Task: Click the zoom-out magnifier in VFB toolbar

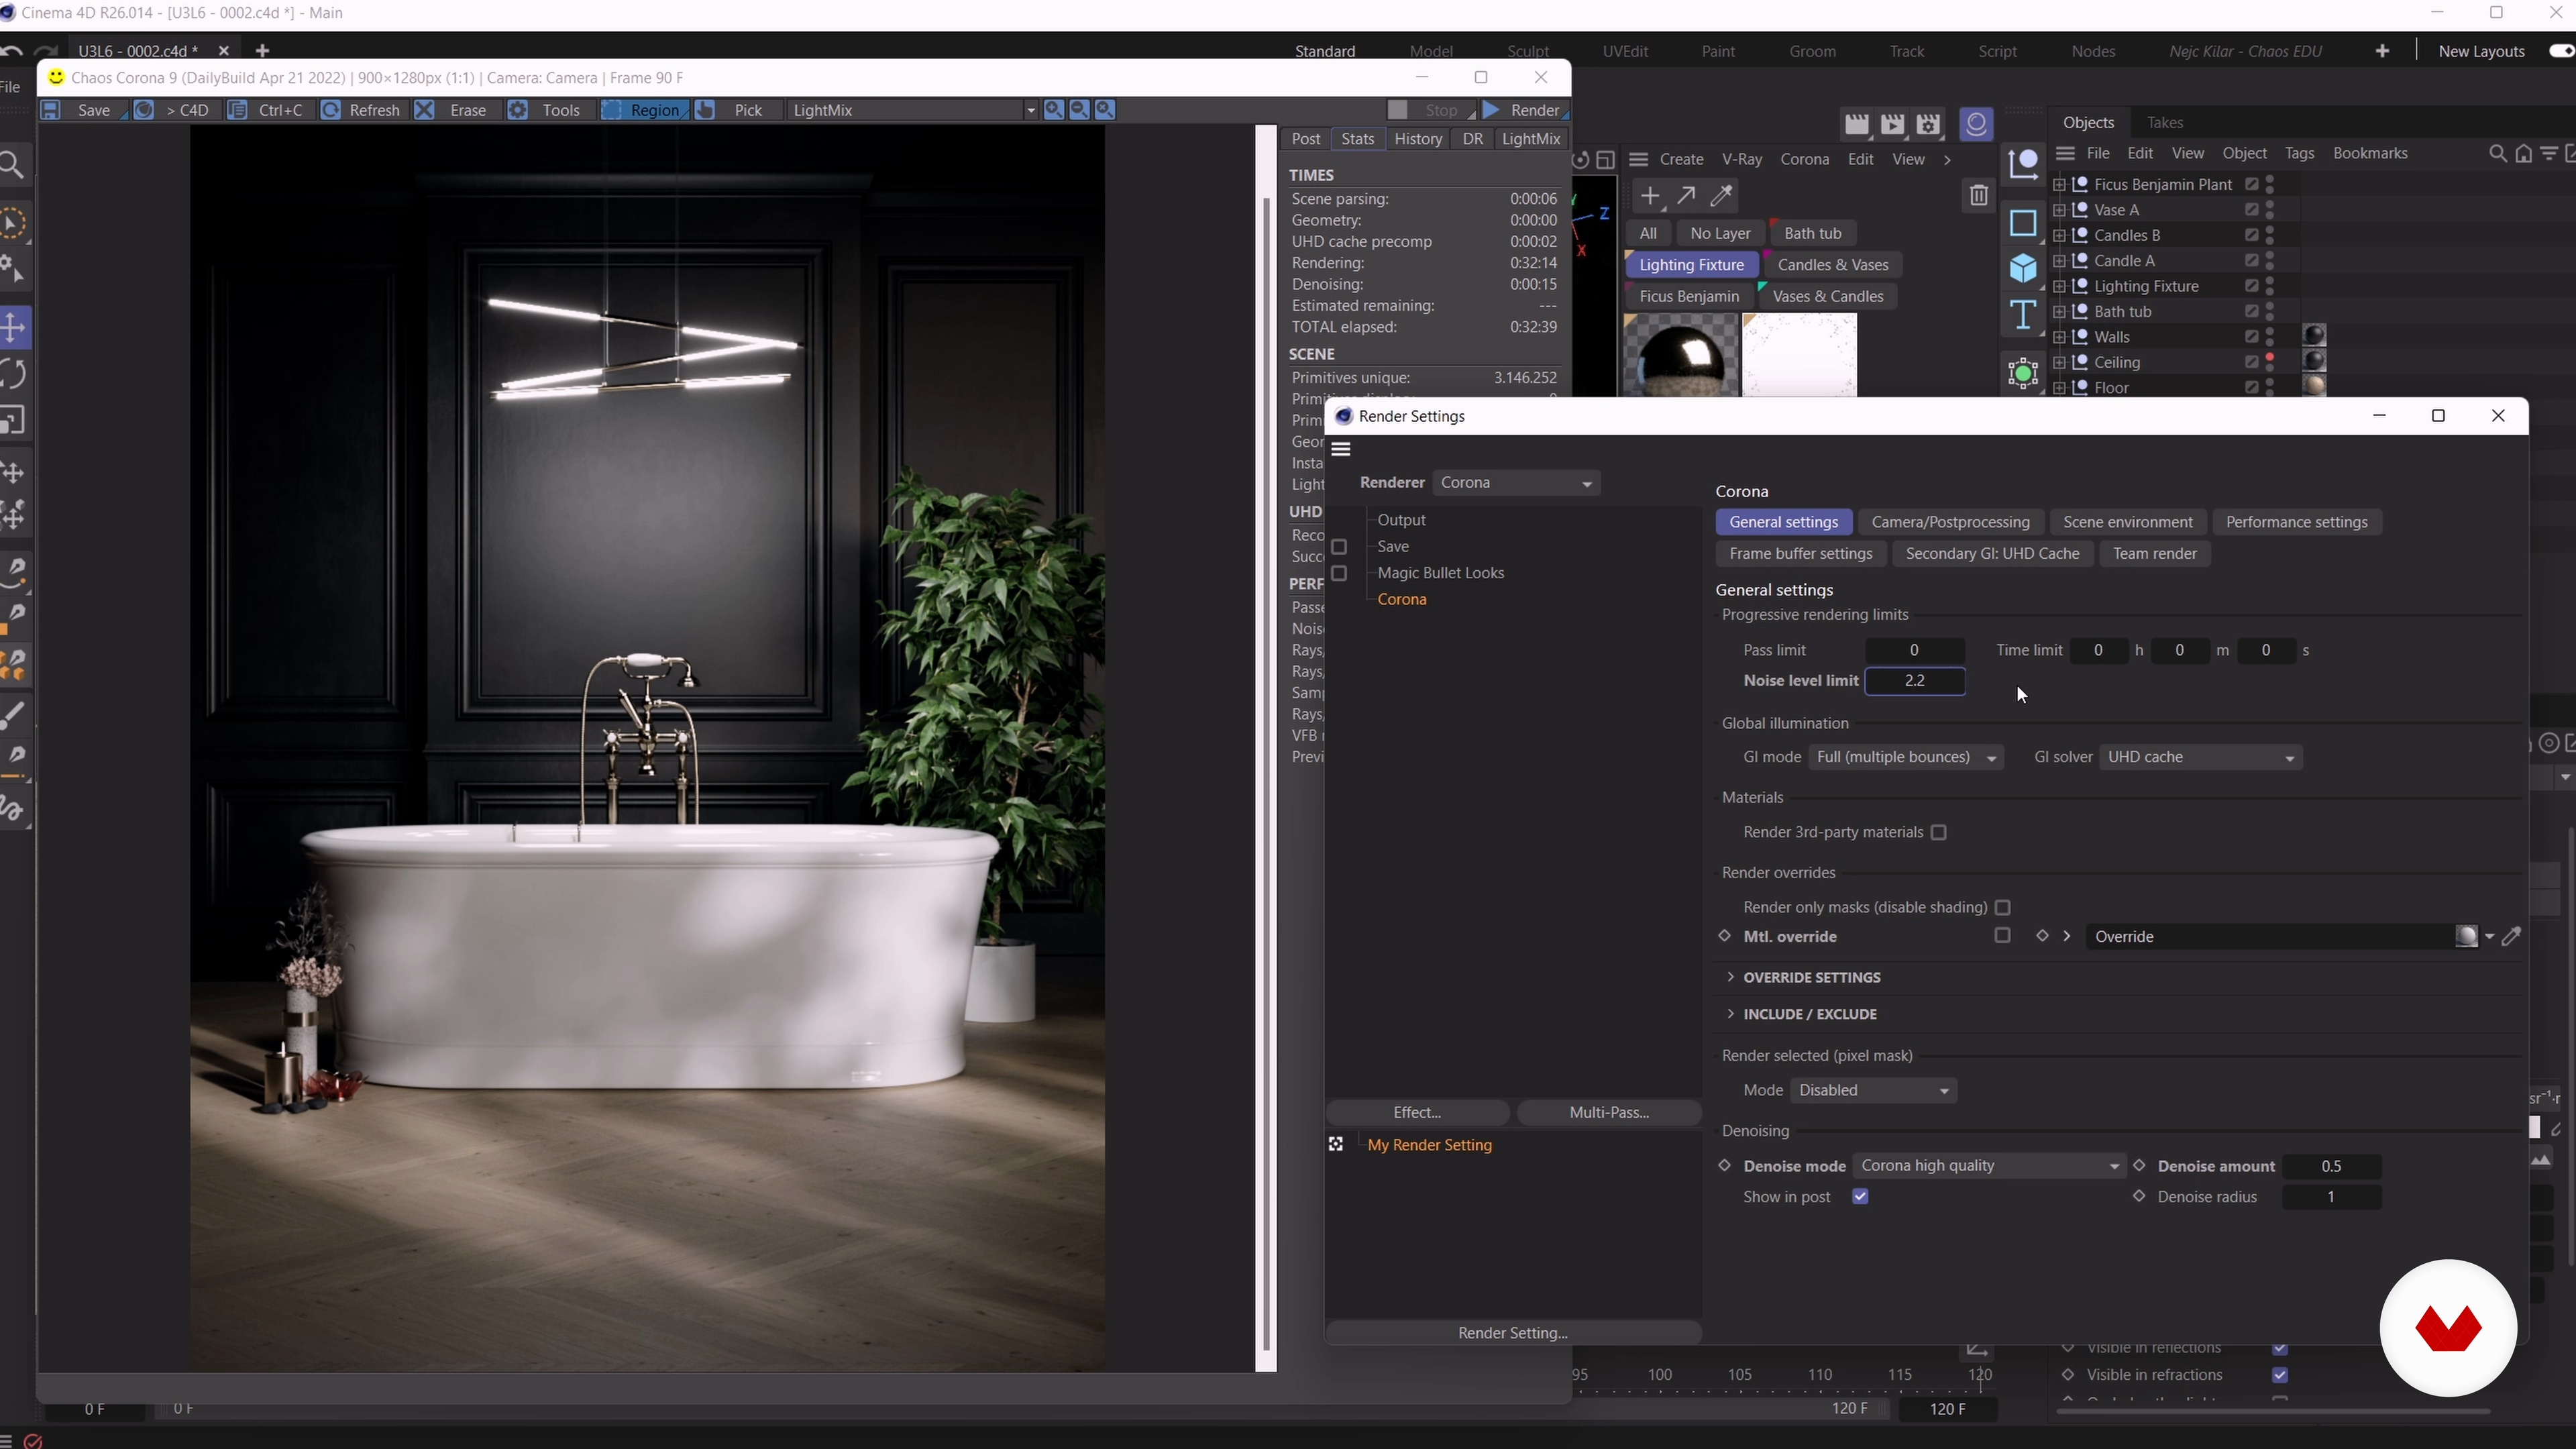Action: [1080, 110]
